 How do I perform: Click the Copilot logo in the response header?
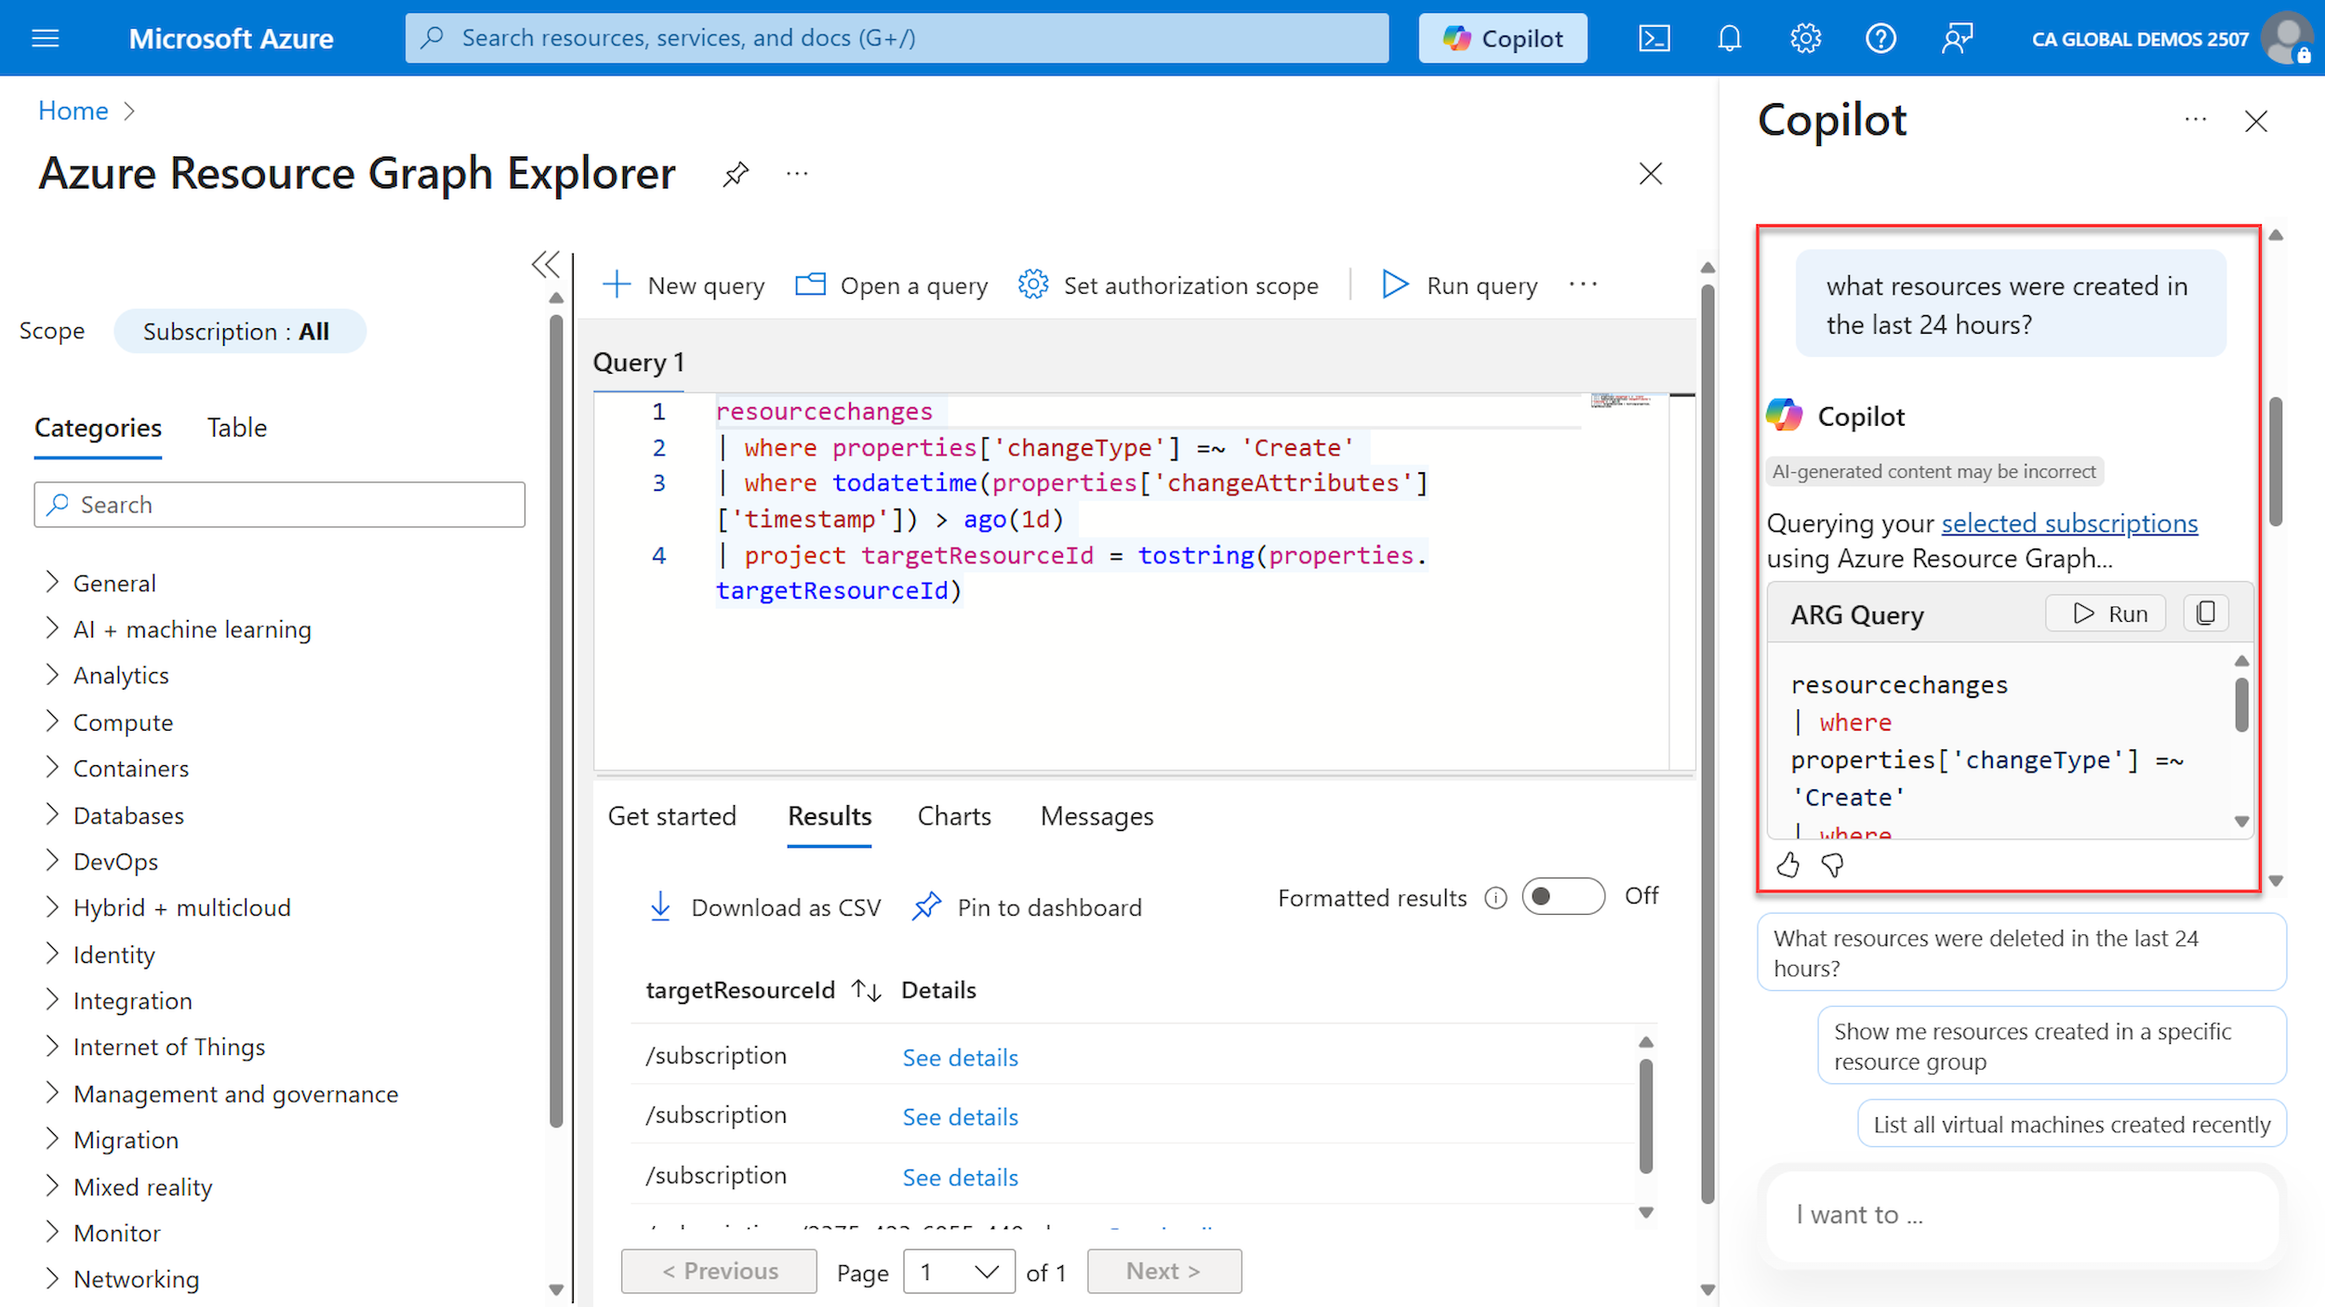click(1784, 416)
